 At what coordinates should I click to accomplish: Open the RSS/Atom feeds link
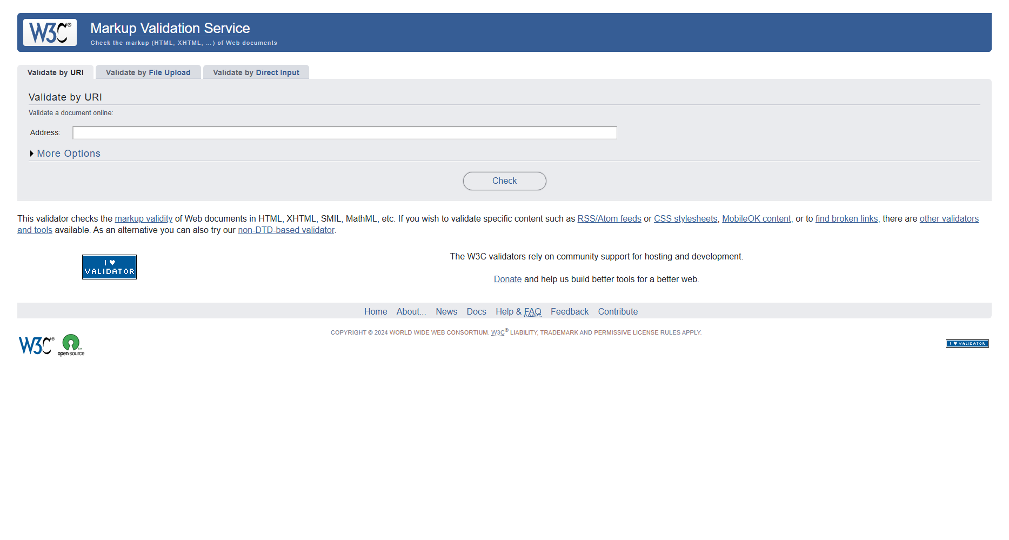[609, 219]
